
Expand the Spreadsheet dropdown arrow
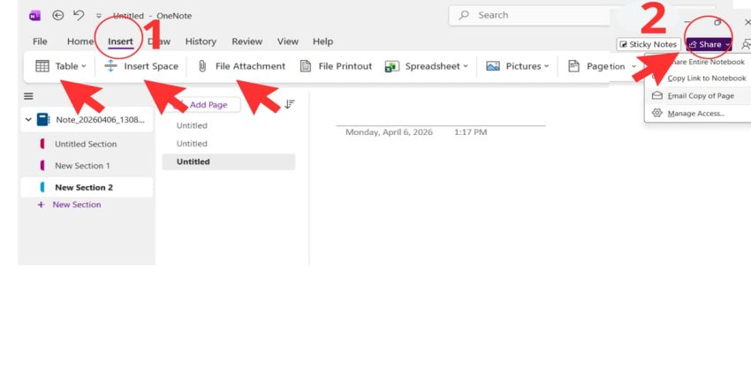coord(467,66)
